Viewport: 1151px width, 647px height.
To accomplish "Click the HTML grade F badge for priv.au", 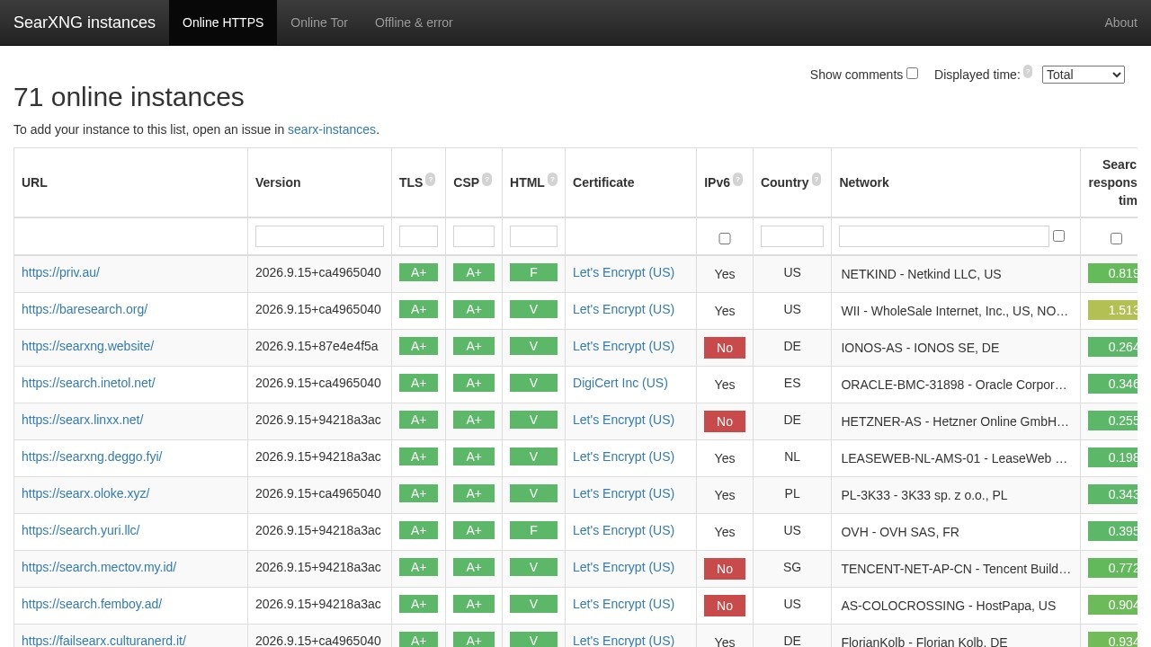I will click(x=533, y=272).
